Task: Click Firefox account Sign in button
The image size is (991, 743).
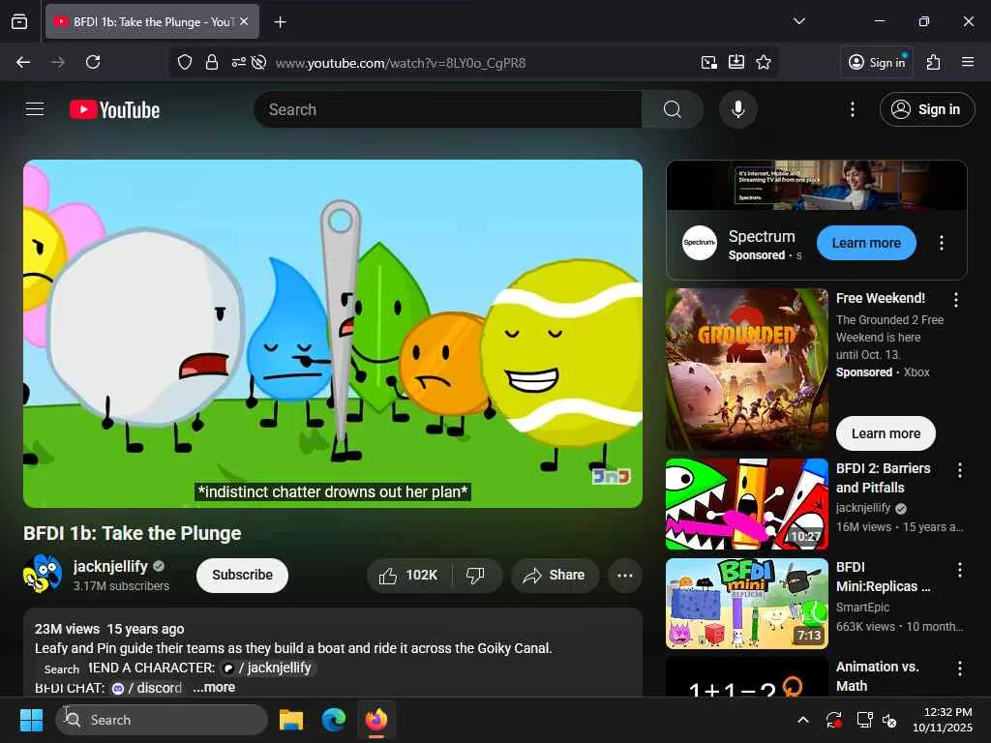Action: (x=877, y=62)
